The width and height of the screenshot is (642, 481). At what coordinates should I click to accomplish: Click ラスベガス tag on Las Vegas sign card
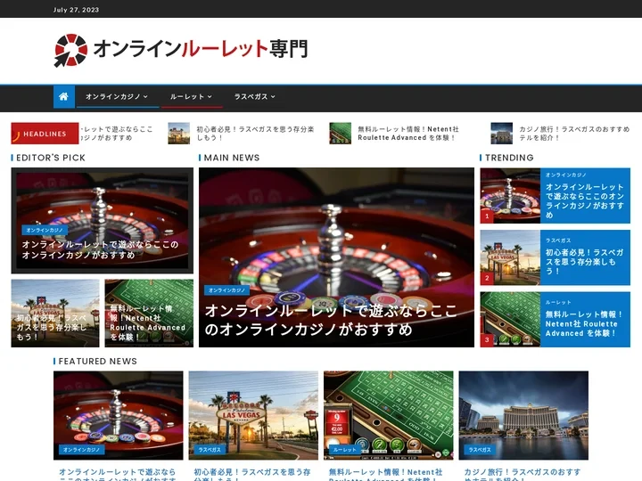tap(210, 450)
